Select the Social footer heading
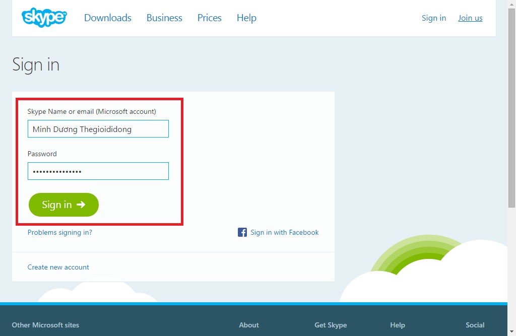 (x=475, y=325)
